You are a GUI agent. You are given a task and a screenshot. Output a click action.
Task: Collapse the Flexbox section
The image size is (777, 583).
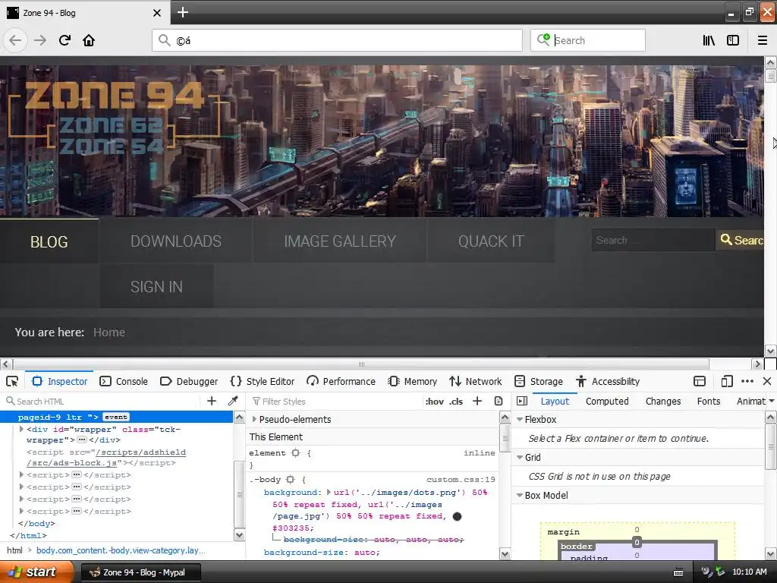click(520, 419)
